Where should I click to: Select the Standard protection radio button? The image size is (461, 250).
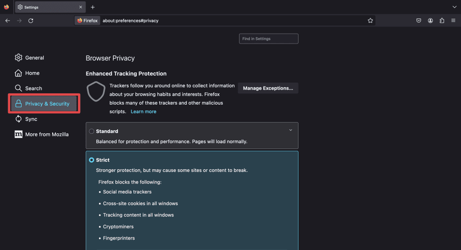[x=92, y=132]
